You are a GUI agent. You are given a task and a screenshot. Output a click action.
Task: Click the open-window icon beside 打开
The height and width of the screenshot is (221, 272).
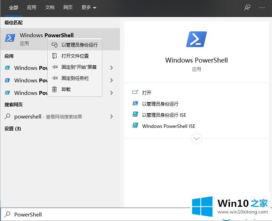pos(135,92)
